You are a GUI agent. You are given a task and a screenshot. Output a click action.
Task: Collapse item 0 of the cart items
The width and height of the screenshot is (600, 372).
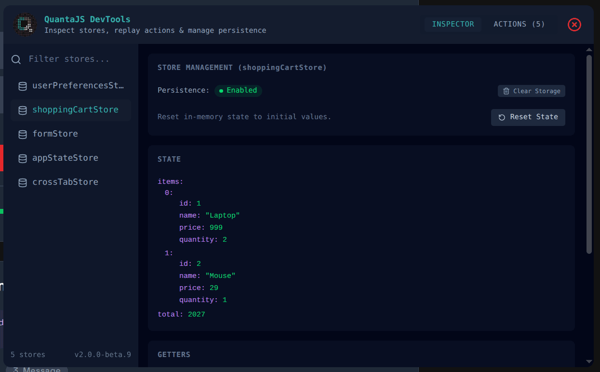click(168, 192)
